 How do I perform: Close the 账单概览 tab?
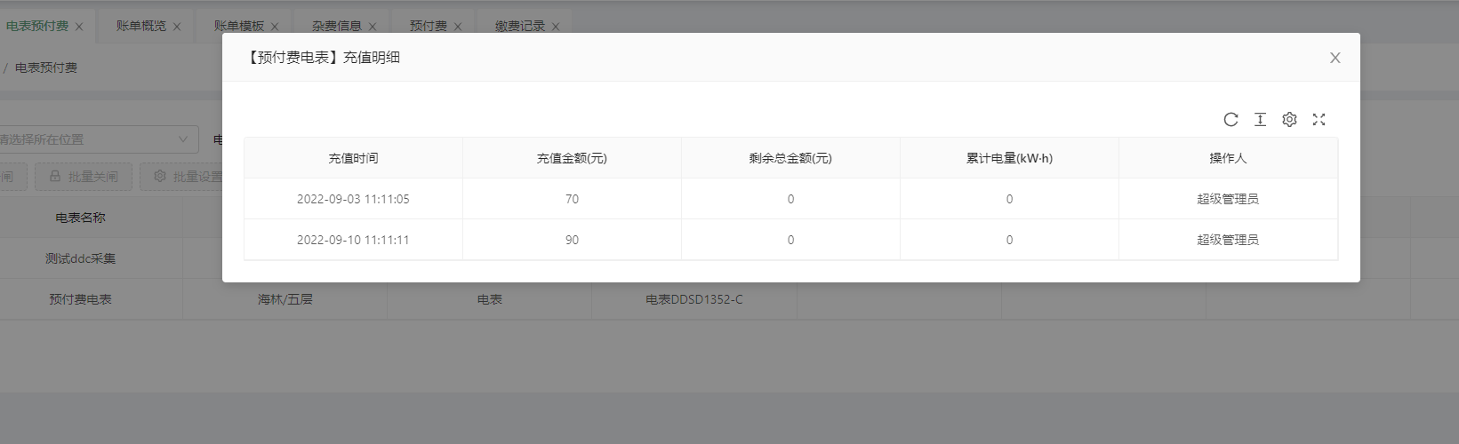tap(177, 27)
